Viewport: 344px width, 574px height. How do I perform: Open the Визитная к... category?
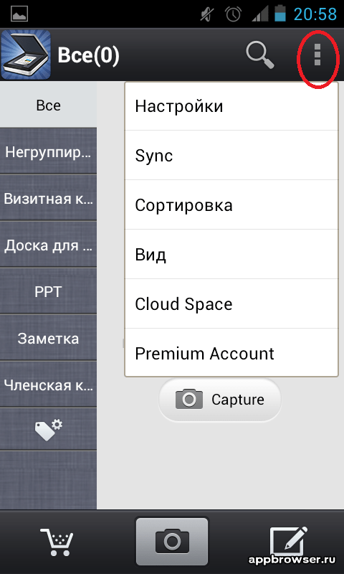point(48,198)
